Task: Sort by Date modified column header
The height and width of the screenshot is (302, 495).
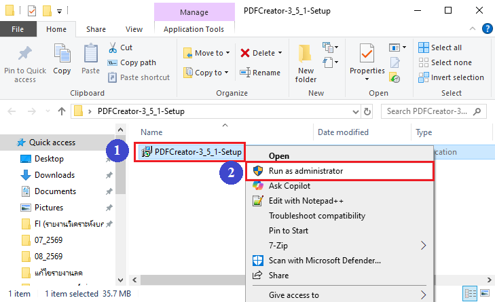Action: coord(343,132)
